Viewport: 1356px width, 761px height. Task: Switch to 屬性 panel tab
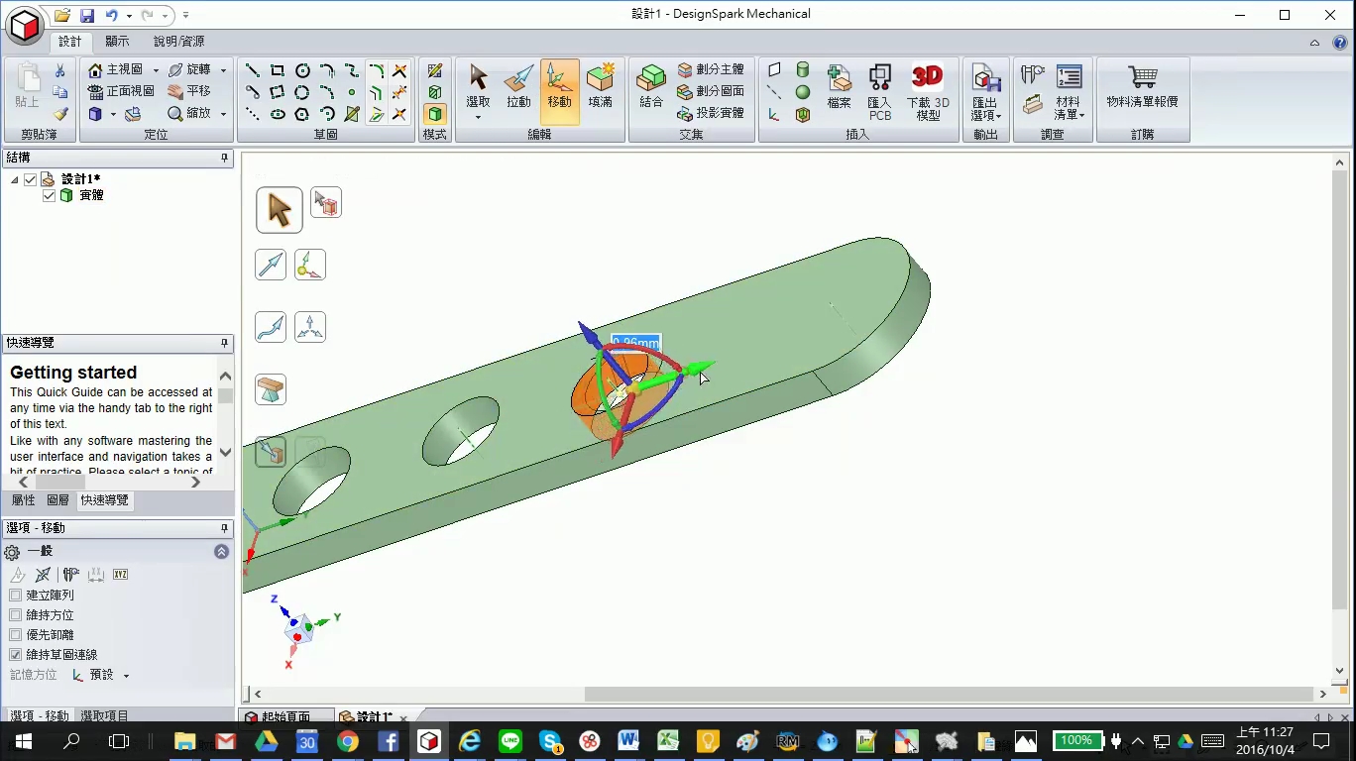(x=23, y=500)
